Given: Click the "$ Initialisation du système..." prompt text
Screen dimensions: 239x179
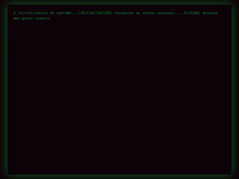Looking at the screenshot, I should pyautogui.click(x=46, y=13).
